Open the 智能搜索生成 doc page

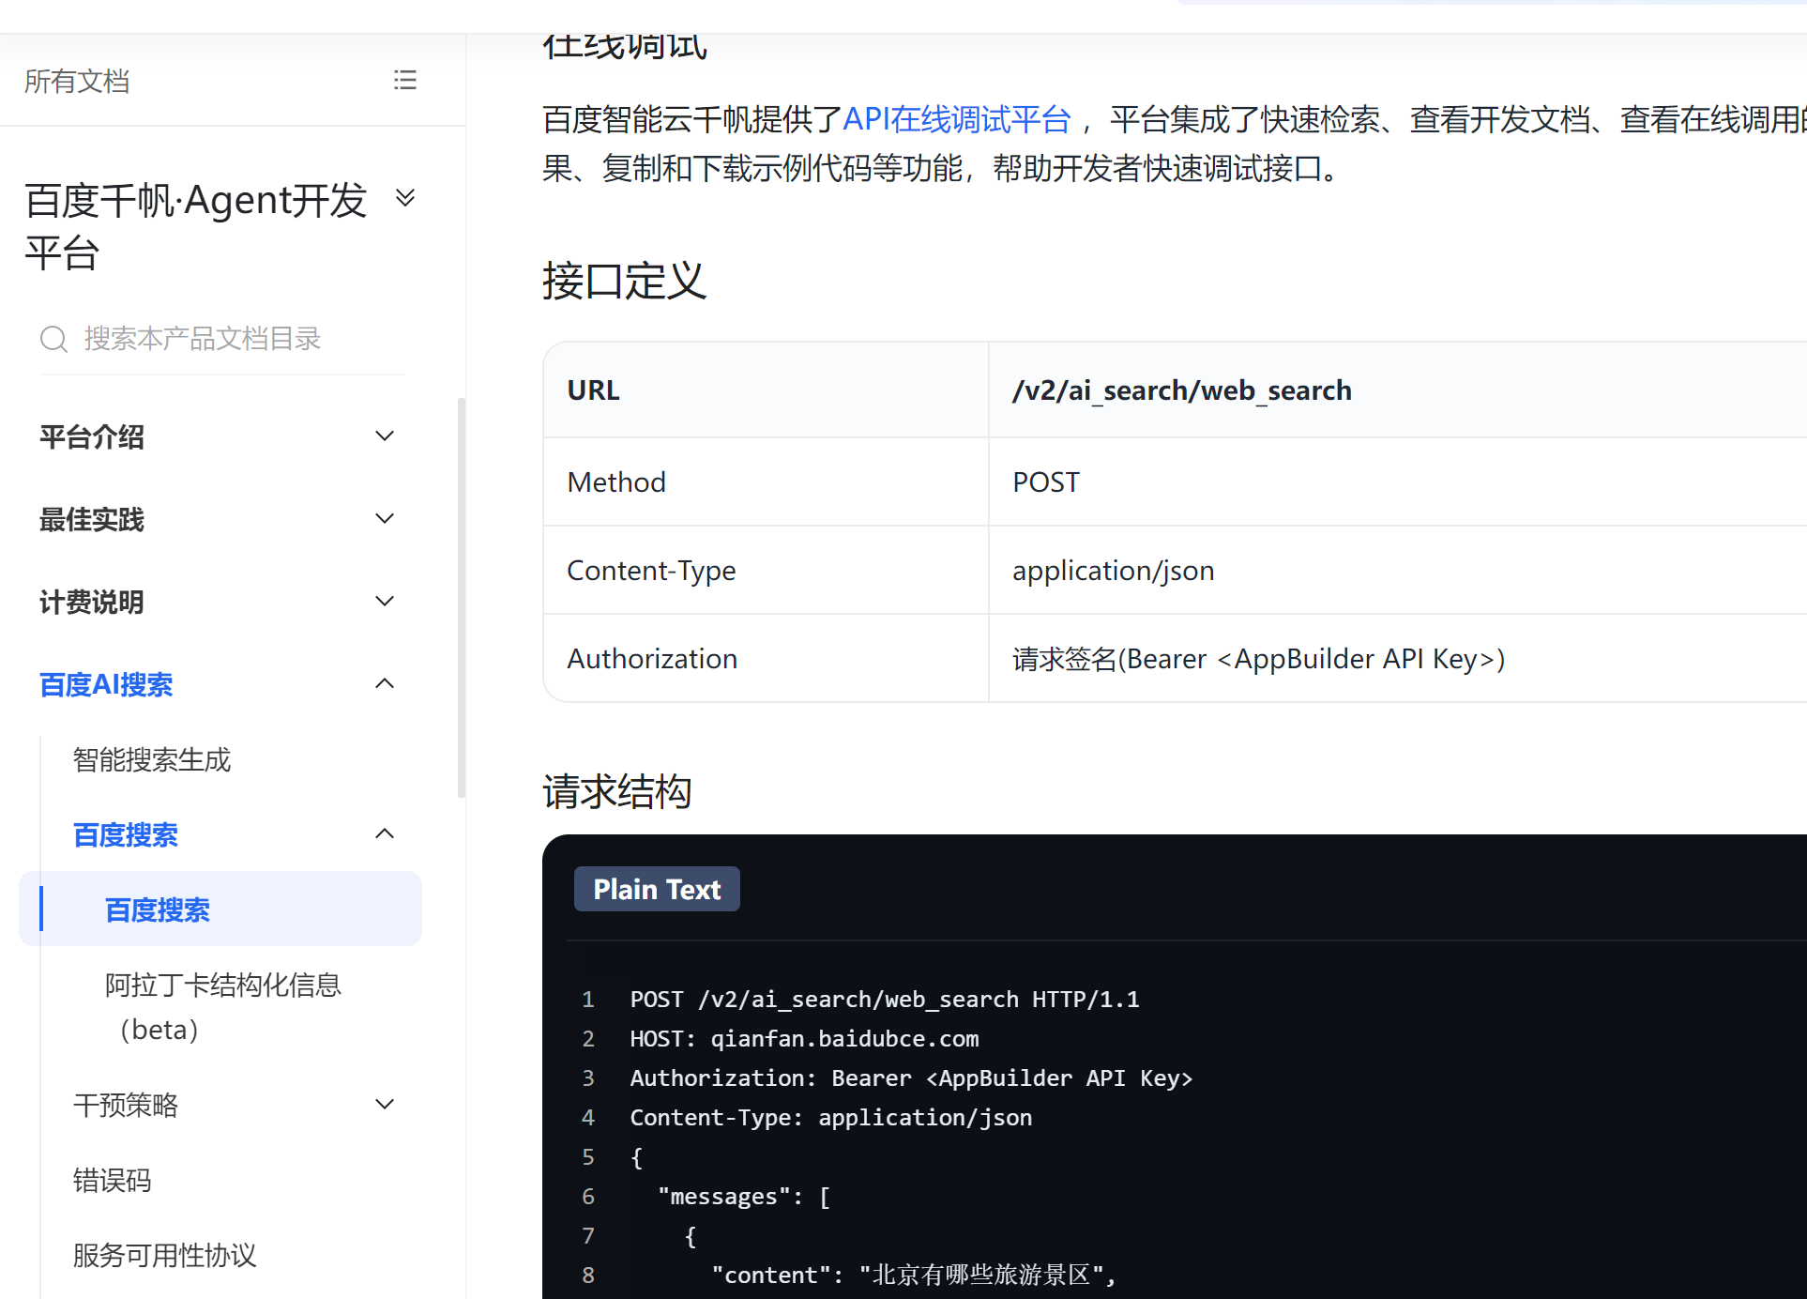(x=152, y=759)
